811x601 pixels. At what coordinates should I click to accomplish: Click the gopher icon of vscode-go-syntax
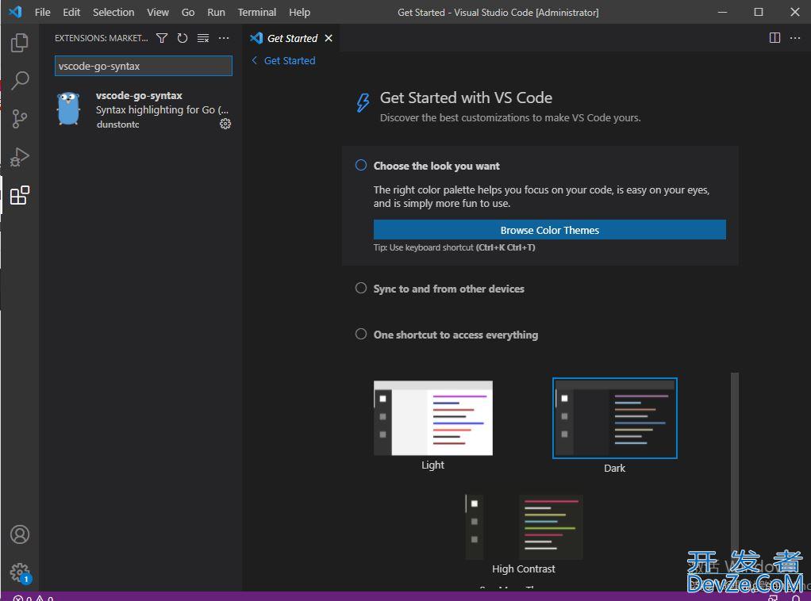coord(69,109)
